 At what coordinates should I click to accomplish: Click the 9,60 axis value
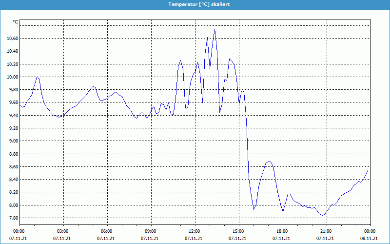pyautogui.click(x=14, y=102)
